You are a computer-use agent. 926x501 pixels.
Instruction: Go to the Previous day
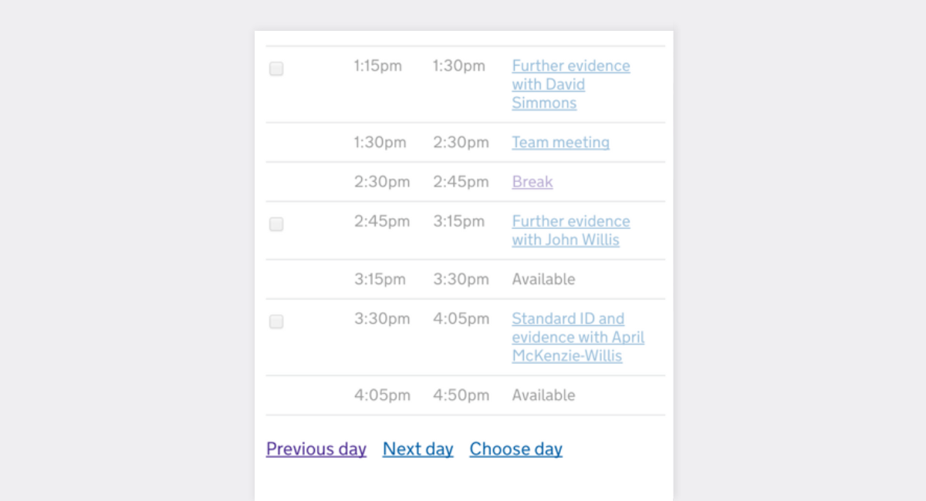point(316,449)
